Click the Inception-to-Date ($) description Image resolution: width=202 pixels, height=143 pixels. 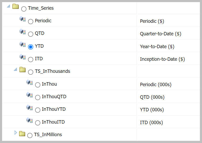pos(162,59)
